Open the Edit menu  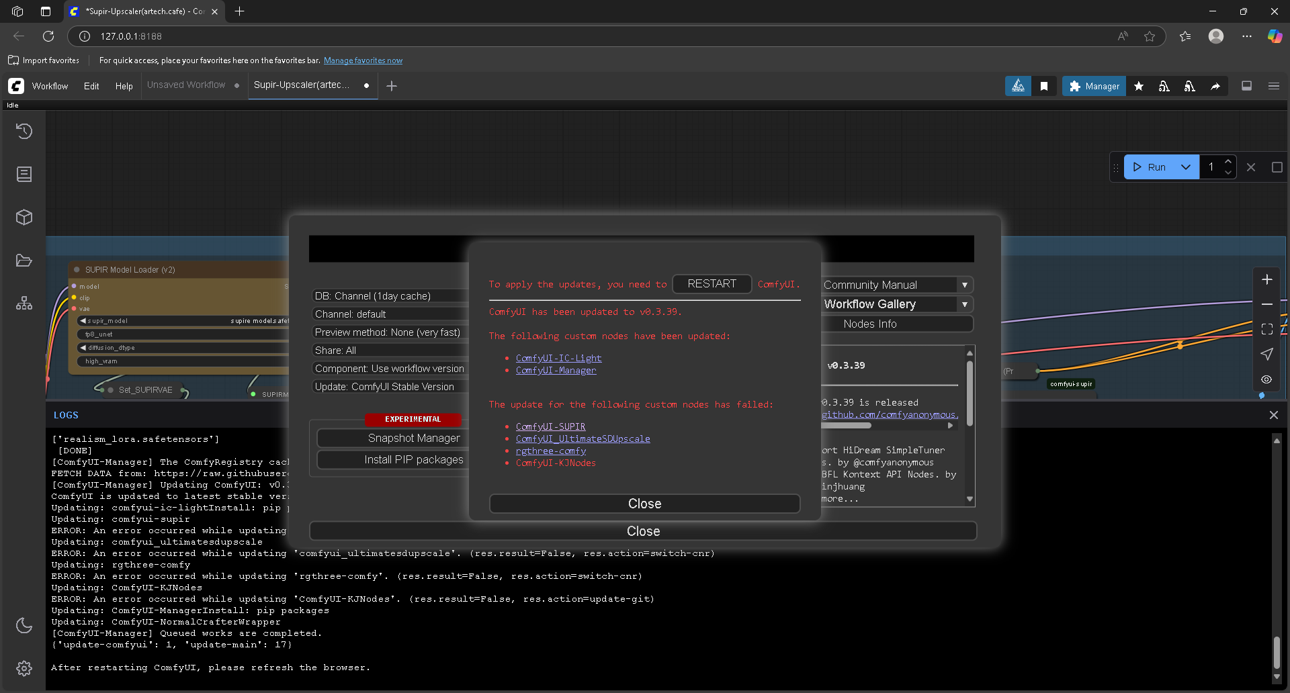pos(91,86)
